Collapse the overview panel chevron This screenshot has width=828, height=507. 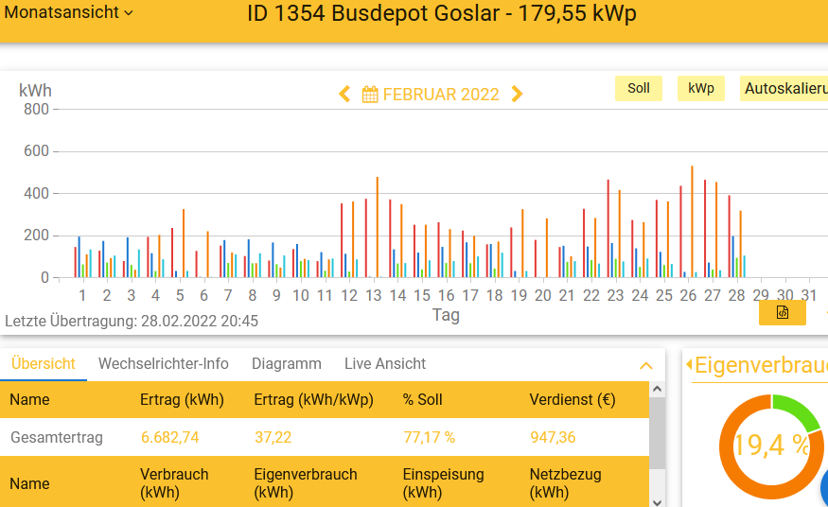click(x=646, y=366)
